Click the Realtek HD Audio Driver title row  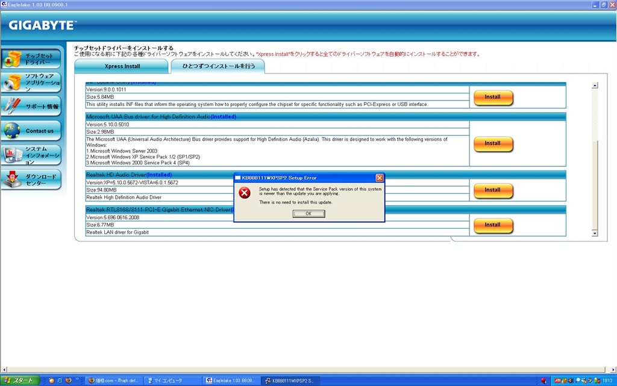pos(326,175)
